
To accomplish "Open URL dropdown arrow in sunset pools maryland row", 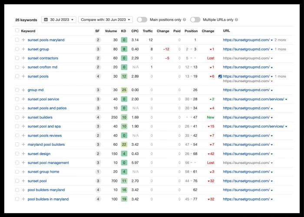I will pos(271,40).
